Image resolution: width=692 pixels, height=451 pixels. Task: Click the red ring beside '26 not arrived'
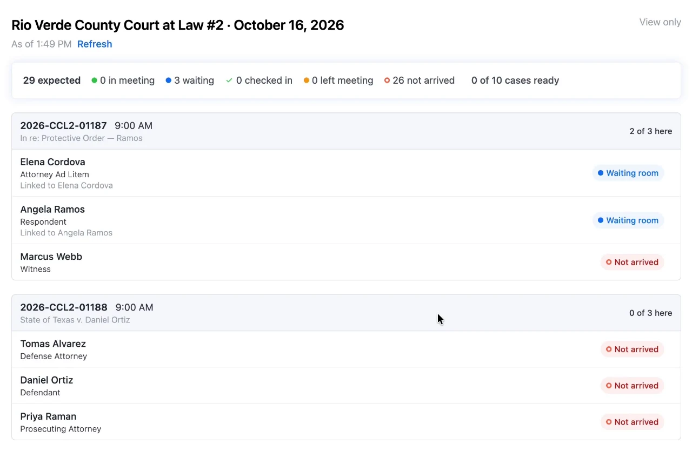click(387, 80)
